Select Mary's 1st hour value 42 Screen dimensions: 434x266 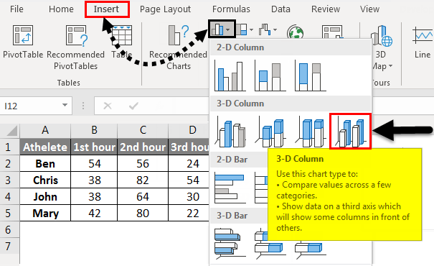point(94,213)
